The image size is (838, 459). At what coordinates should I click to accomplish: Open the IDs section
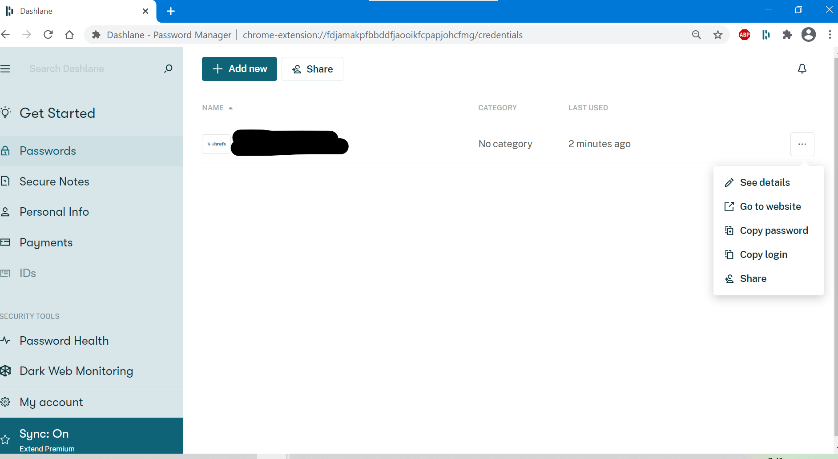pos(28,273)
